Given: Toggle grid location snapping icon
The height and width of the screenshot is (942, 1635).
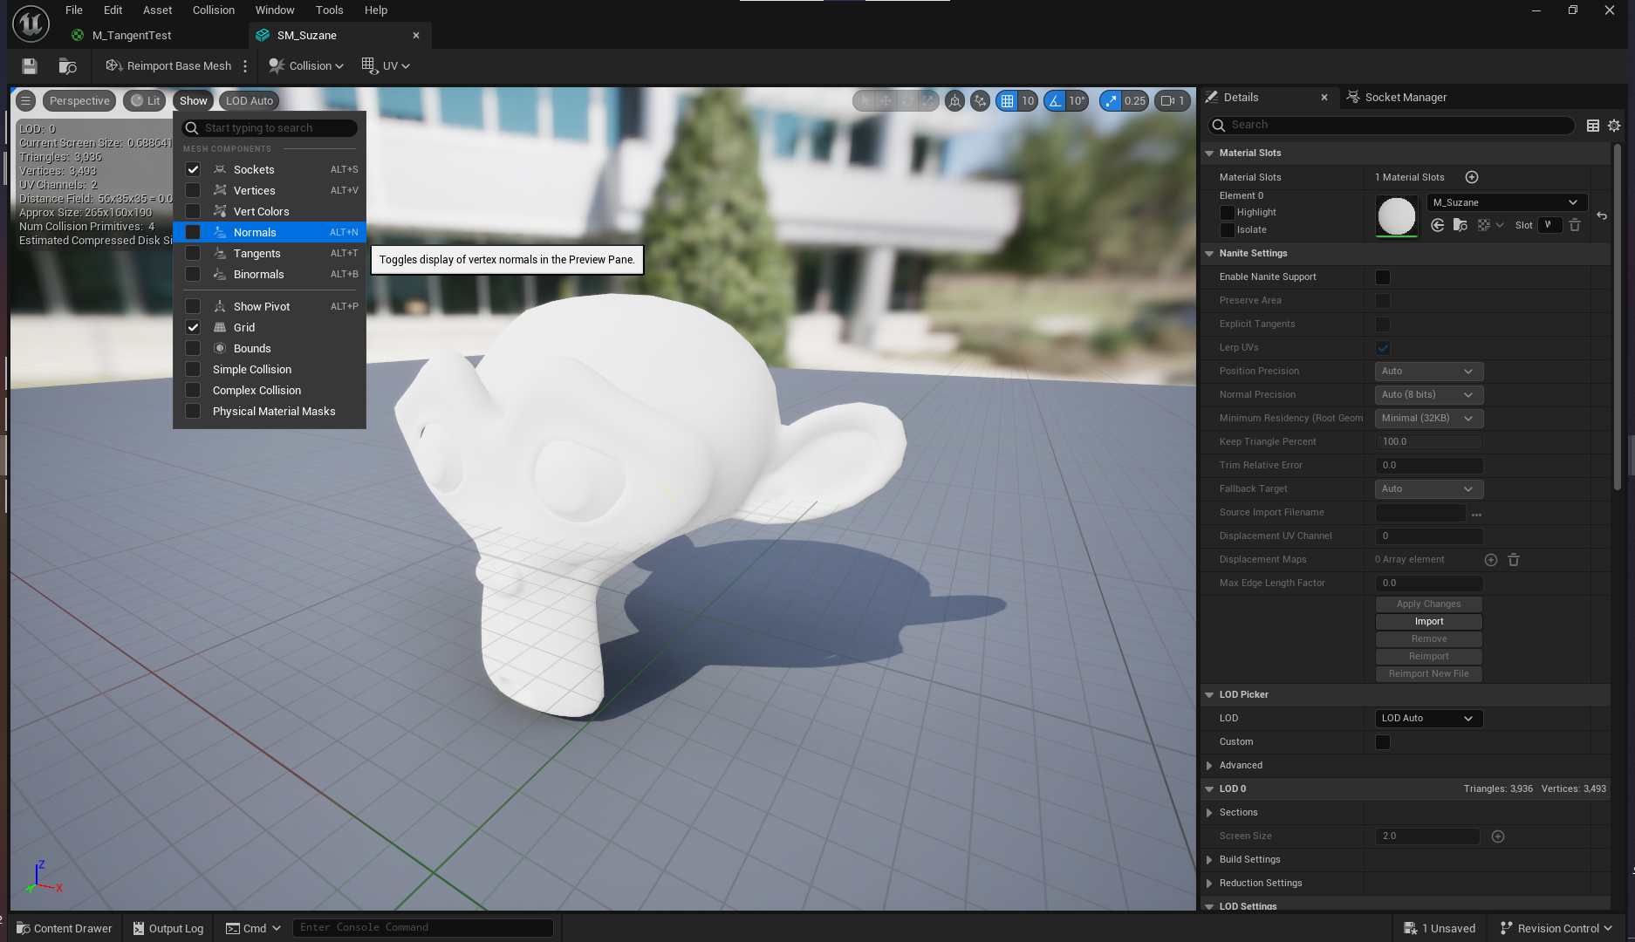Looking at the screenshot, I should pos(1008,101).
